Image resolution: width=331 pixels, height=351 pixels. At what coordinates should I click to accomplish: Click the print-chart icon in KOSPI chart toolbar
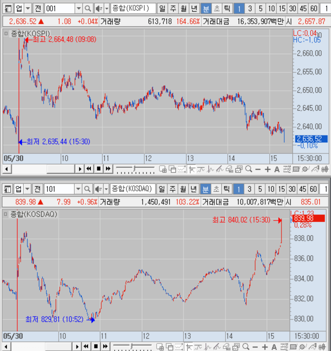[x=229, y=169]
